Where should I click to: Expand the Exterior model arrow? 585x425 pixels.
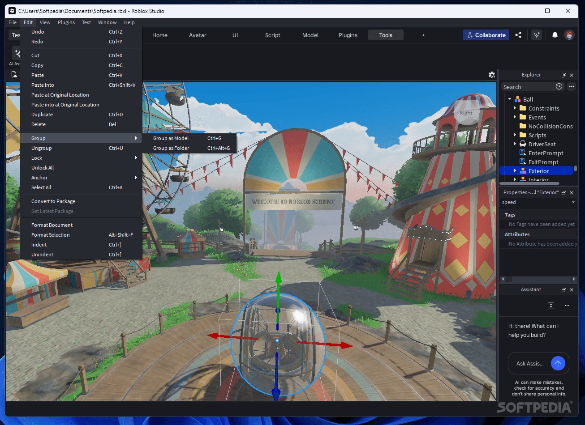[x=515, y=171]
